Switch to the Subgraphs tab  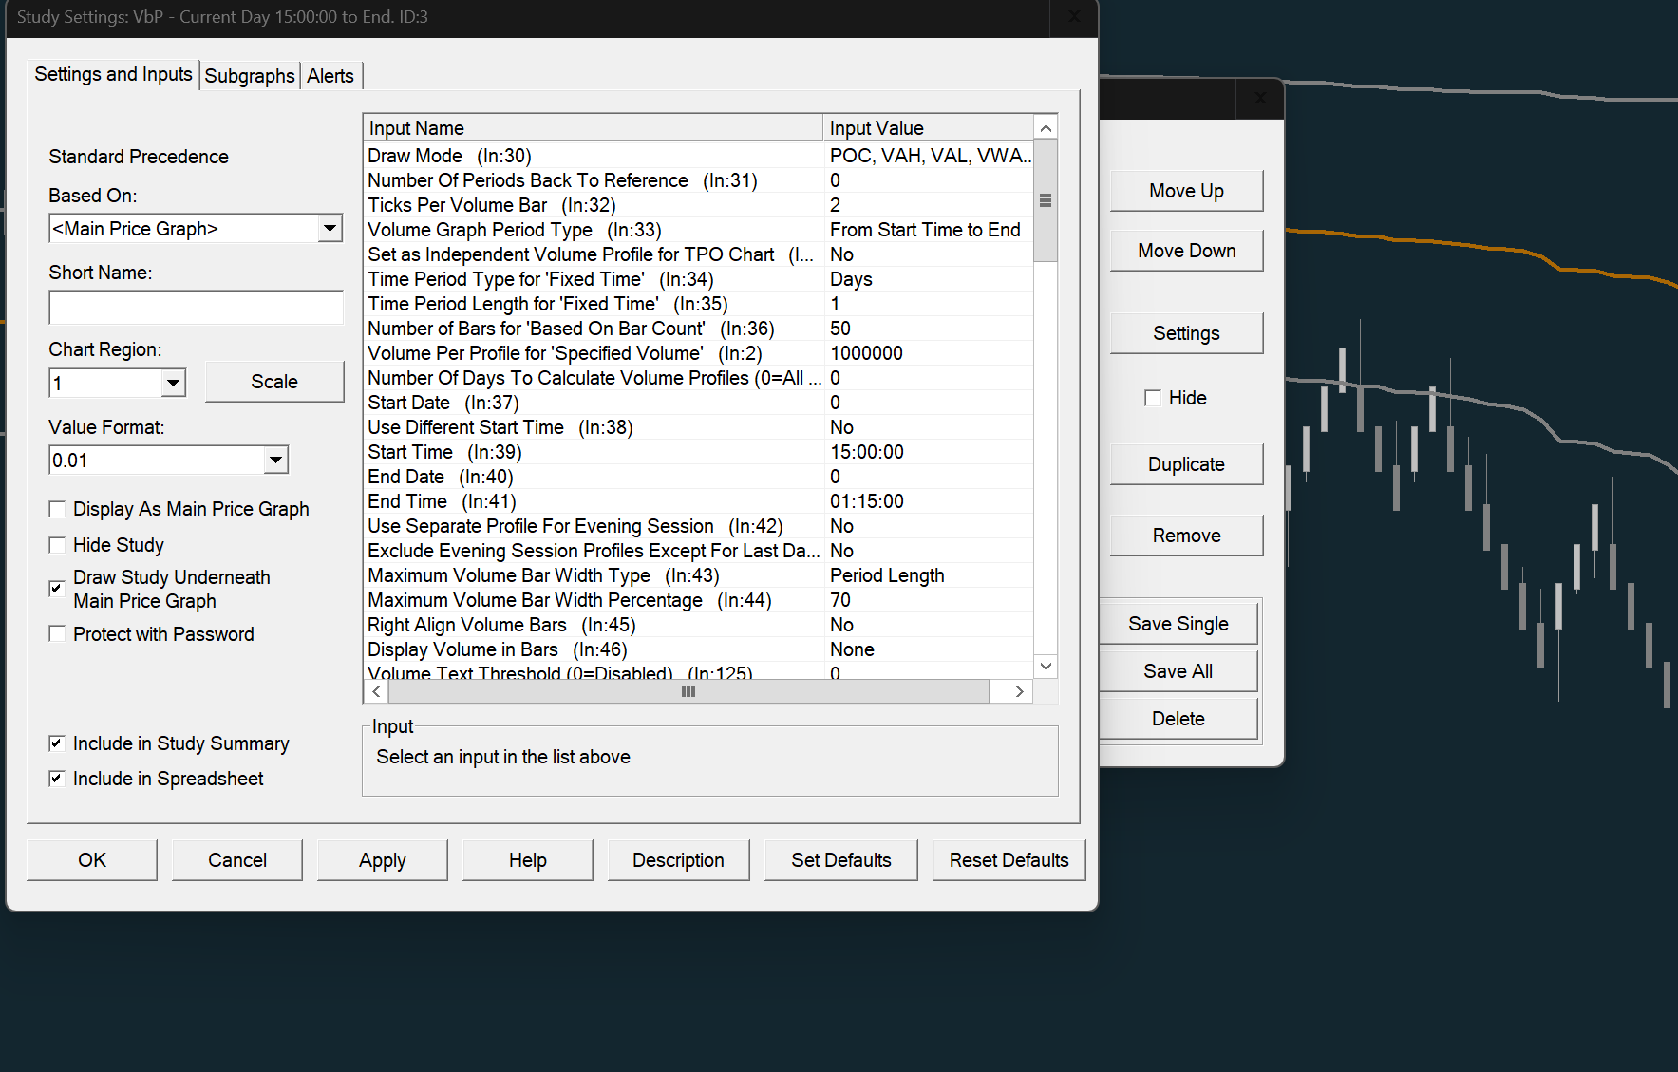(x=250, y=76)
